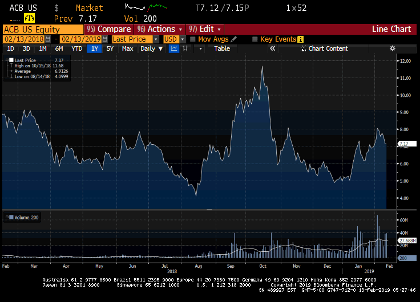Viewport: 420px width, 302px height.
Task: Select the 3D range tab
Action: pyautogui.click(x=26, y=48)
